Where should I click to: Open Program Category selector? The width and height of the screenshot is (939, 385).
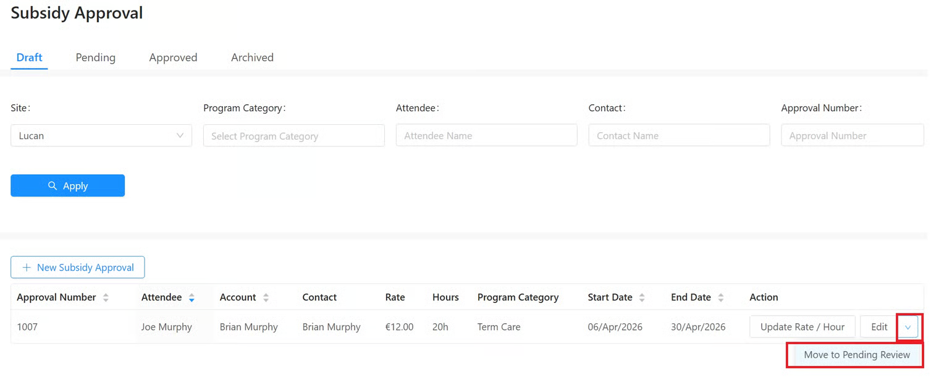click(293, 135)
